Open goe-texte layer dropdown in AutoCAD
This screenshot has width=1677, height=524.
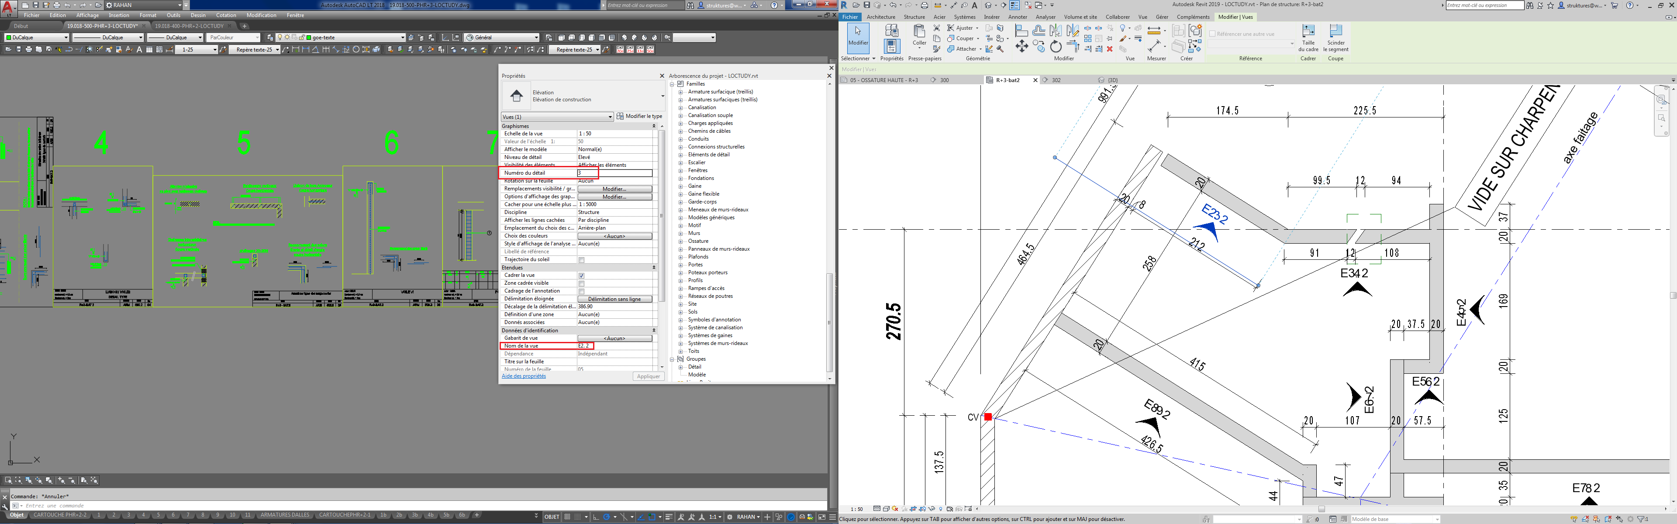[402, 38]
